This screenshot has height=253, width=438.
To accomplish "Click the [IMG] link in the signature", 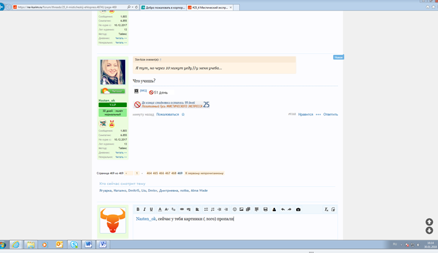I will pos(143,91).
